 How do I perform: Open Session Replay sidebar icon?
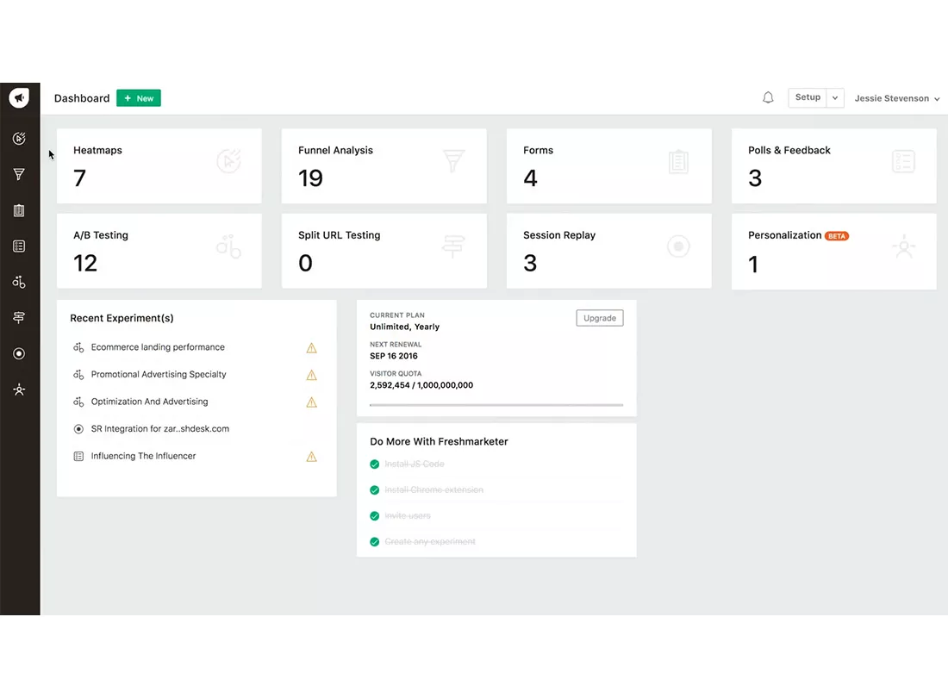tap(19, 353)
